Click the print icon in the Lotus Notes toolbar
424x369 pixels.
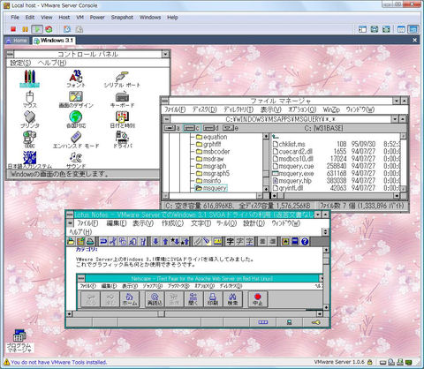pos(90,242)
